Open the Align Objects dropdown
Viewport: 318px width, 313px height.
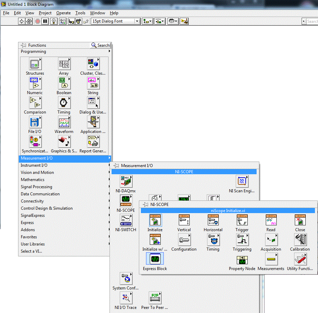[x=147, y=21]
